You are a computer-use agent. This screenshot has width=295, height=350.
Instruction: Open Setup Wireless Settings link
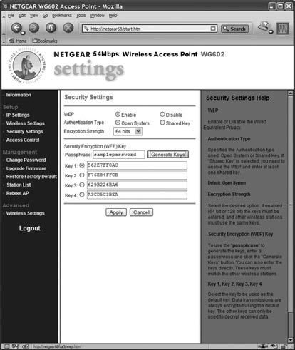(x=26, y=123)
